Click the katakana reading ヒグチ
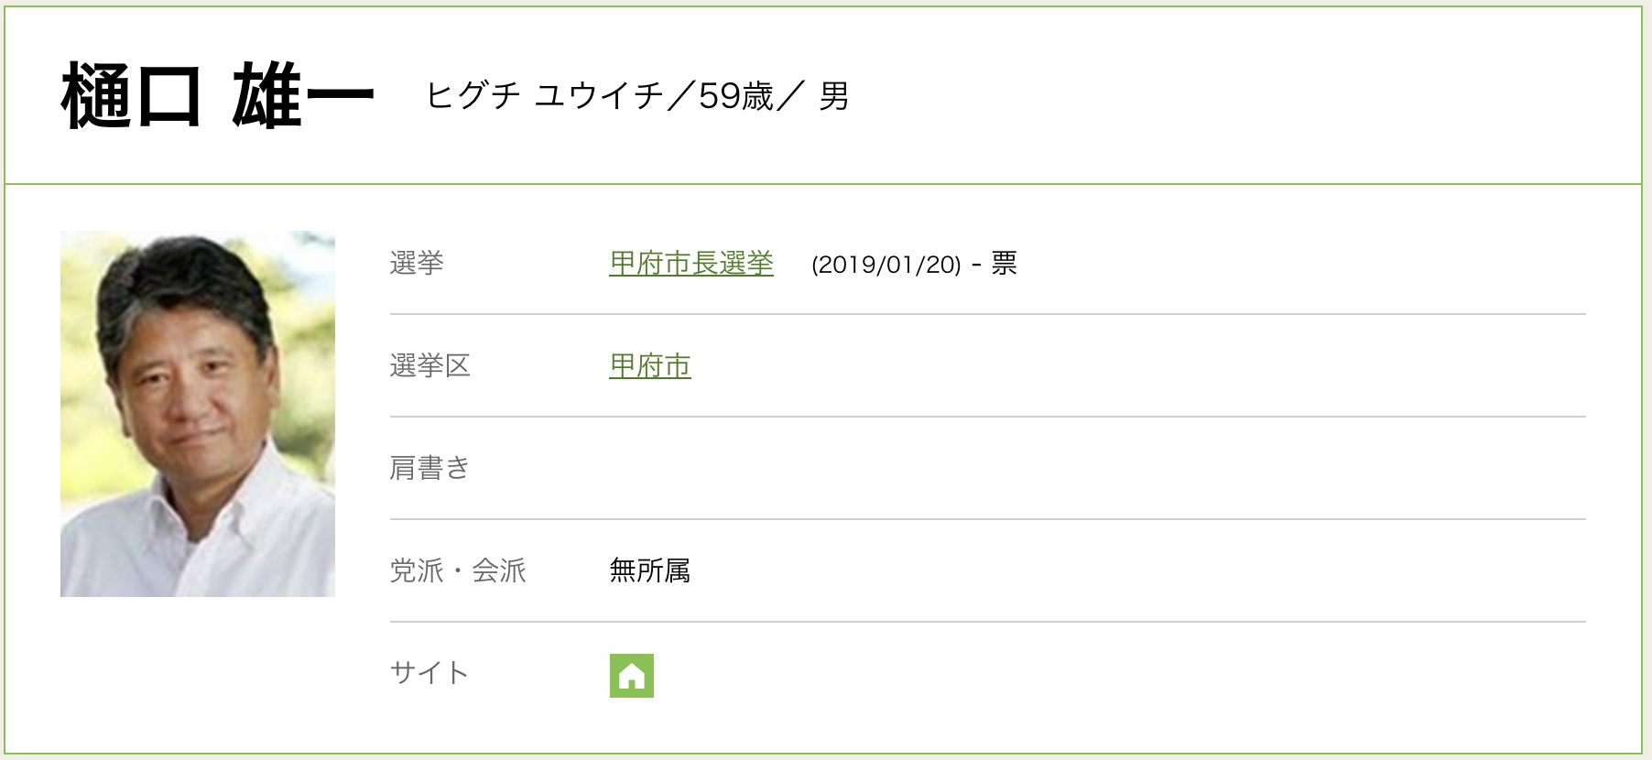The width and height of the screenshot is (1652, 760). [x=473, y=95]
